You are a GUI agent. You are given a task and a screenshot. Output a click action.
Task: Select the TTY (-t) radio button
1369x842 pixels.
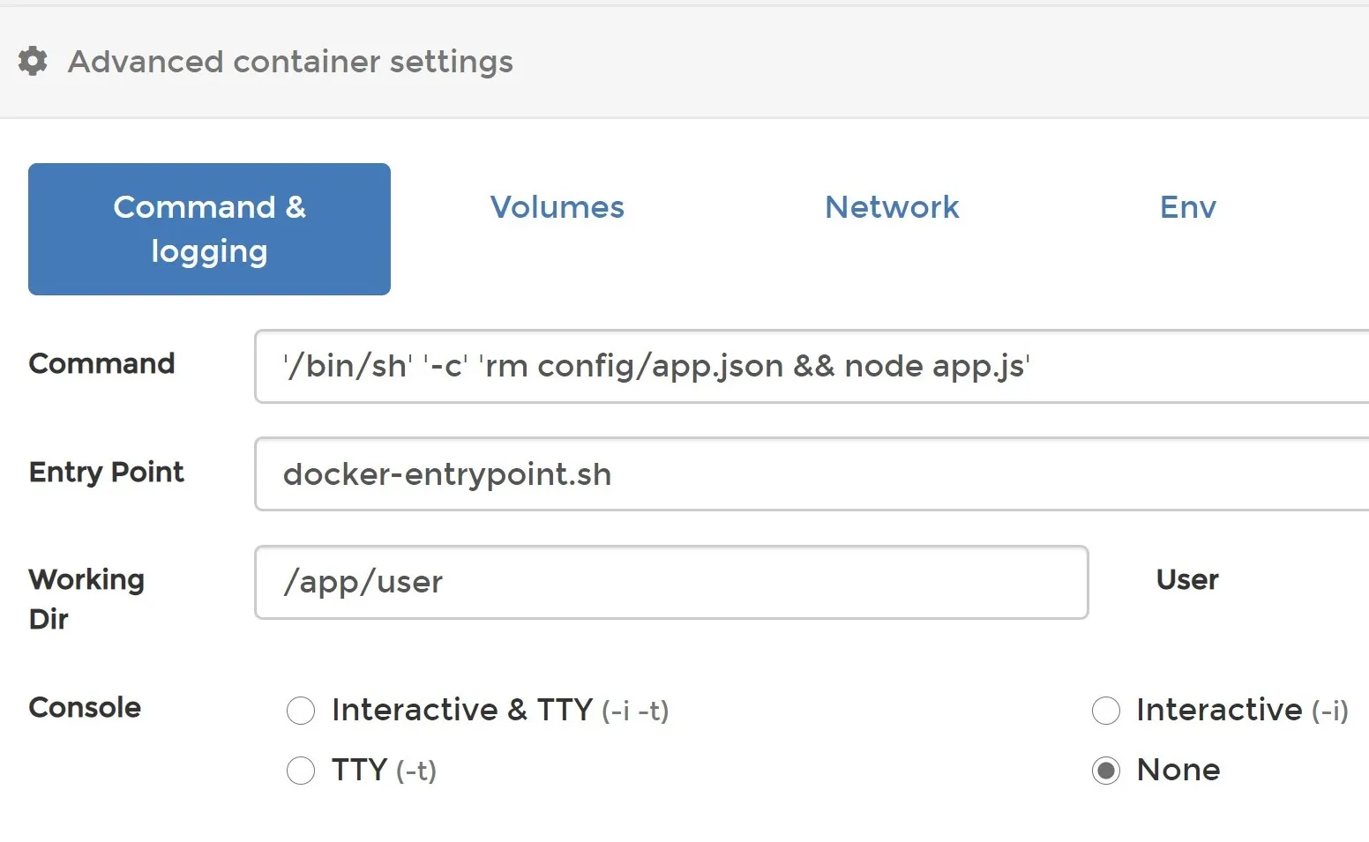pyautogui.click(x=301, y=771)
